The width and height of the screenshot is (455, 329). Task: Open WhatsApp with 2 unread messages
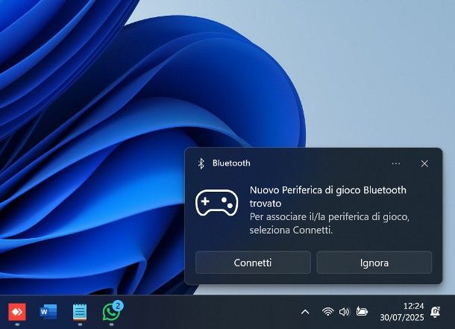pyautogui.click(x=112, y=312)
